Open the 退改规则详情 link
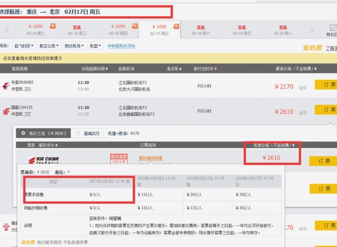This screenshot has width=337, height=247. coord(150,158)
